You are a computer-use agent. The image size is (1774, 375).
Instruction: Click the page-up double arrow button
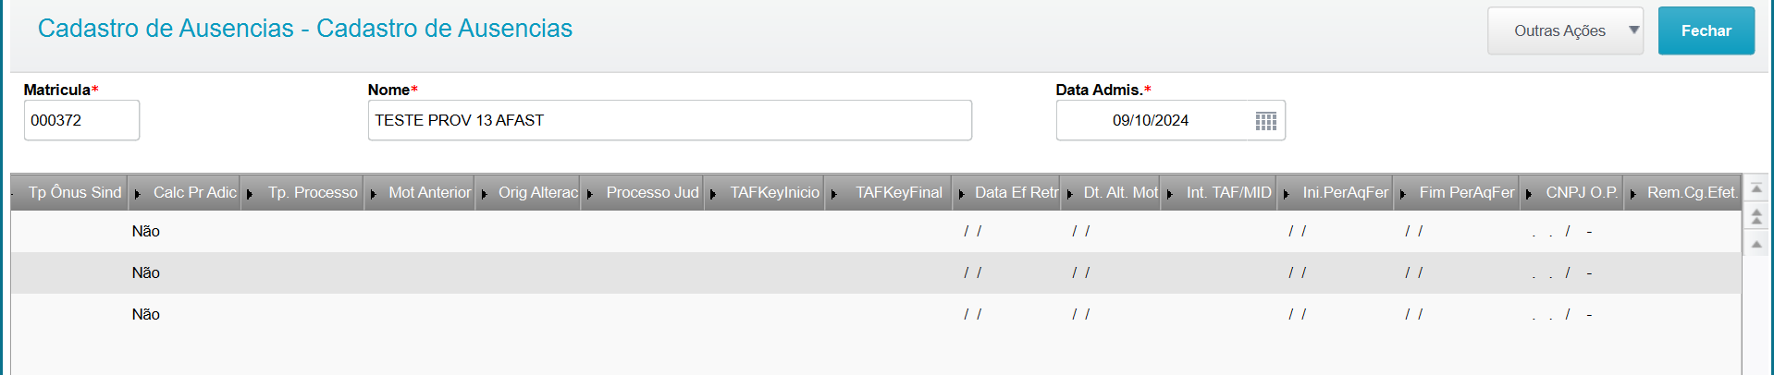click(x=1756, y=217)
